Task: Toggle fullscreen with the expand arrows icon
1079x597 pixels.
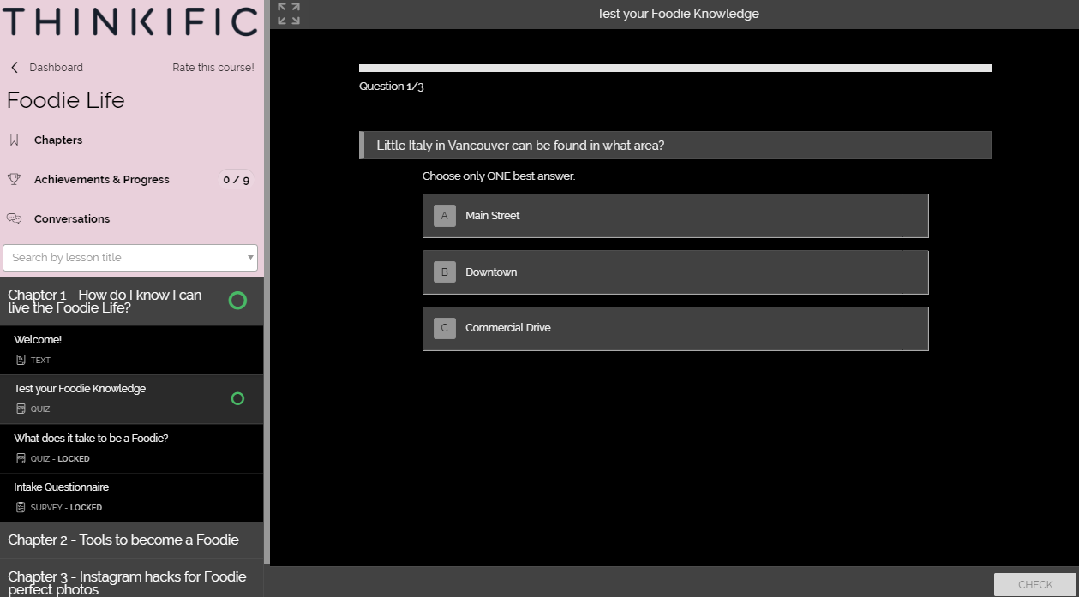Action: coord(289,14)
